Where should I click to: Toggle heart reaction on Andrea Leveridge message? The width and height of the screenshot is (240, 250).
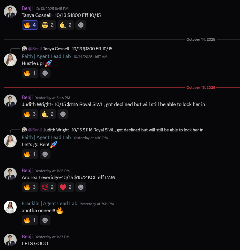(x=66, y=187)
